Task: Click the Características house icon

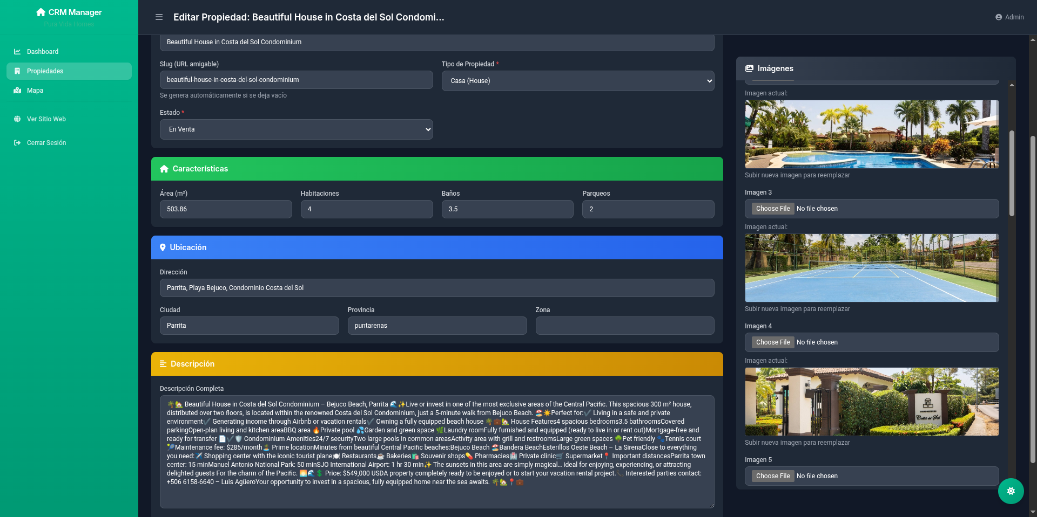Action: [x=164, y=169]
